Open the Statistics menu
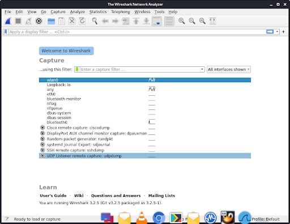 pyautogui.click(x=98, y=12)
